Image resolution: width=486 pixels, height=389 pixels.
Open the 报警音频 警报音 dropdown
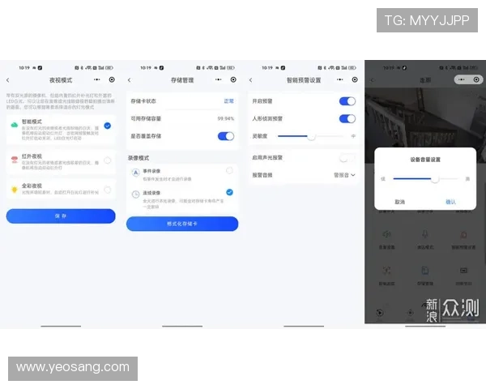[x=344, y=175]
